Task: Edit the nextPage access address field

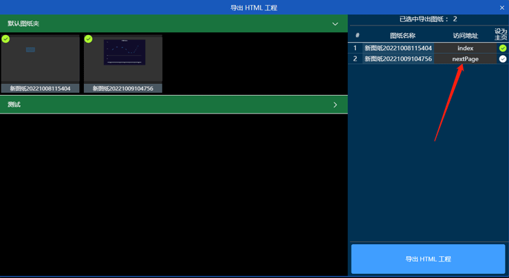Action: (x=465, y=58)
